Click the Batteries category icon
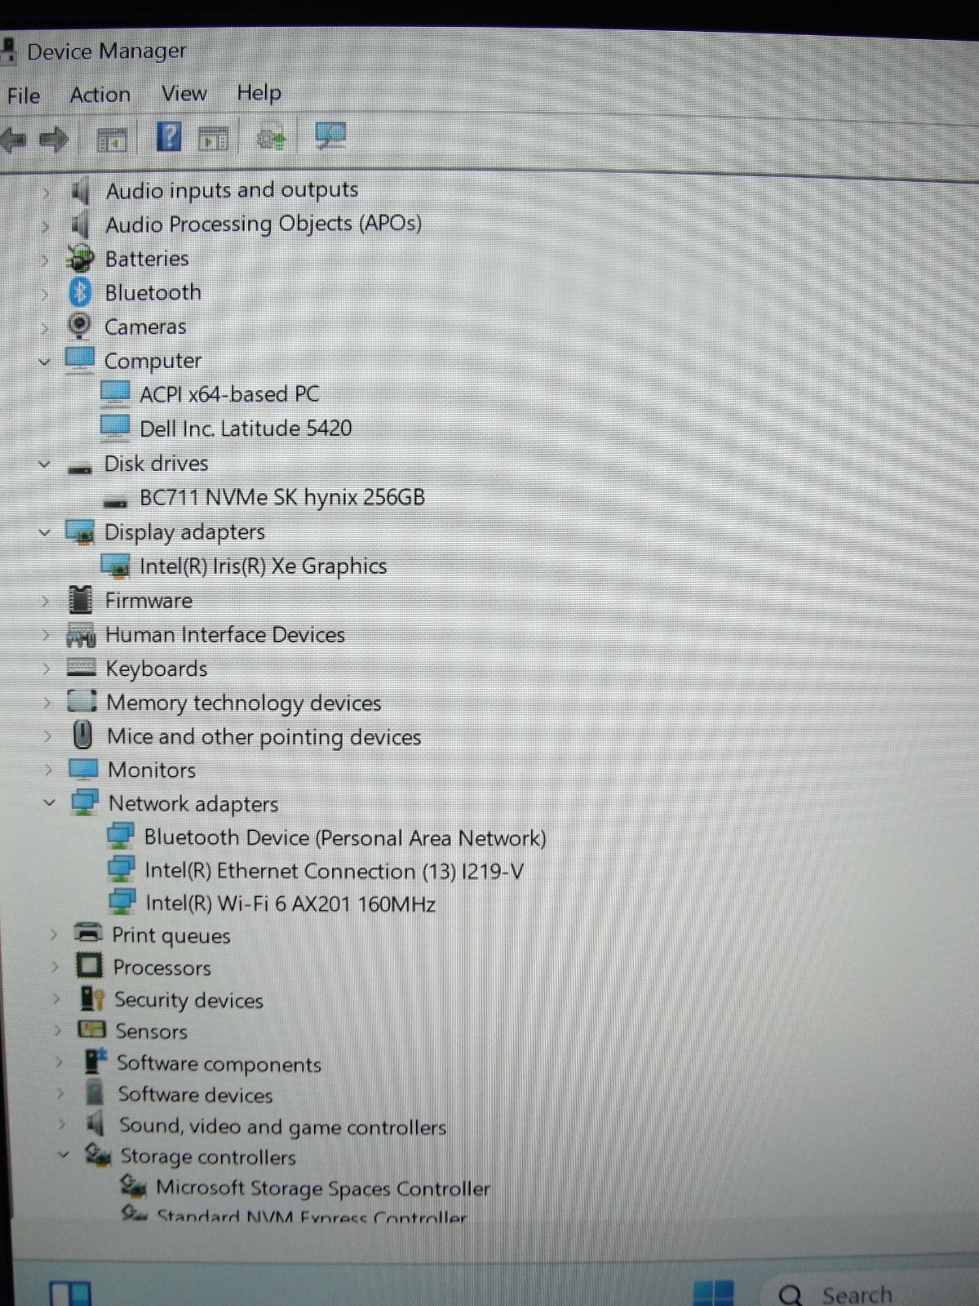Viewport: 979px width, 1306px height. [80, 259]
